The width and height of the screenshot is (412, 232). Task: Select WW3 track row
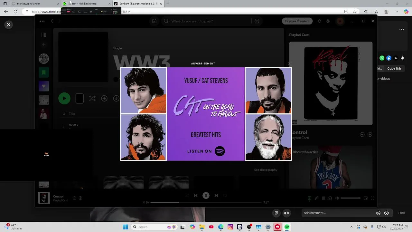tap(168, 127)
